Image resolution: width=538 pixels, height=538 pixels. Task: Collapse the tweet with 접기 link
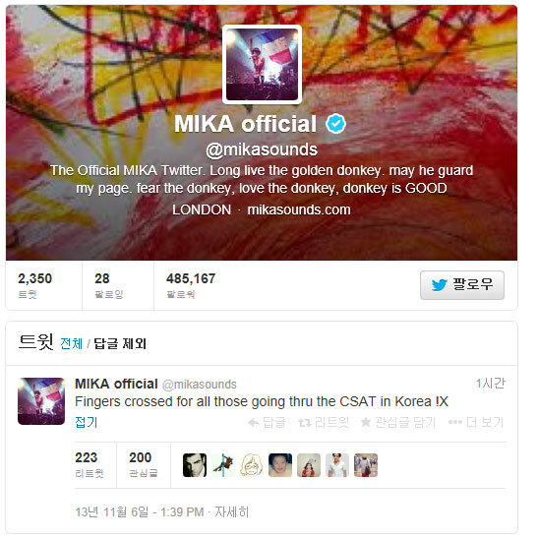87,422
